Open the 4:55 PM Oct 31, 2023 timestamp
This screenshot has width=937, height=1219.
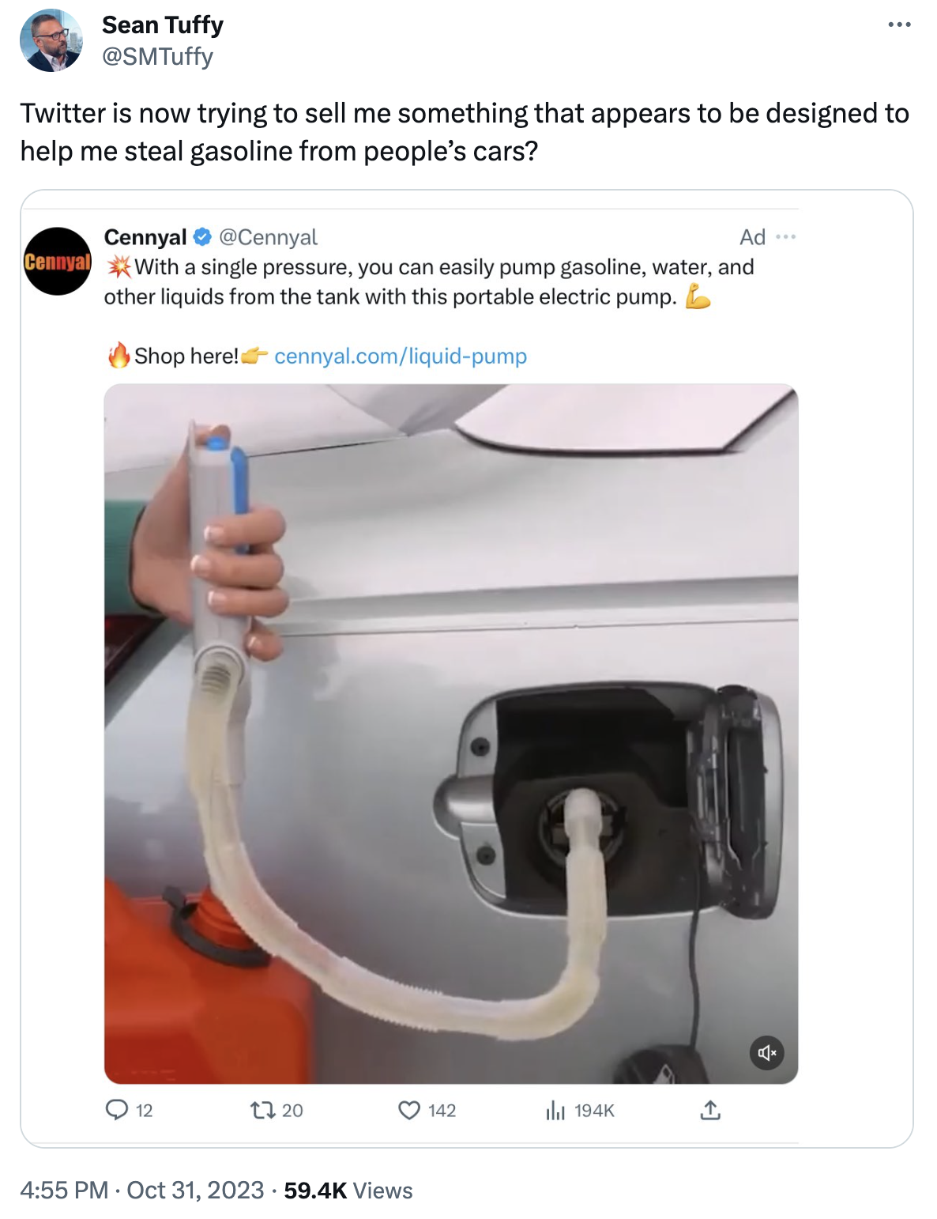(x=142, y=1190)
